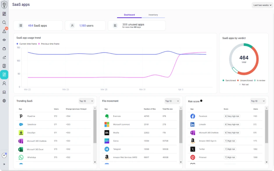
Task: Expand Top 10 dropdown in File movement
Action: [172, 101]
